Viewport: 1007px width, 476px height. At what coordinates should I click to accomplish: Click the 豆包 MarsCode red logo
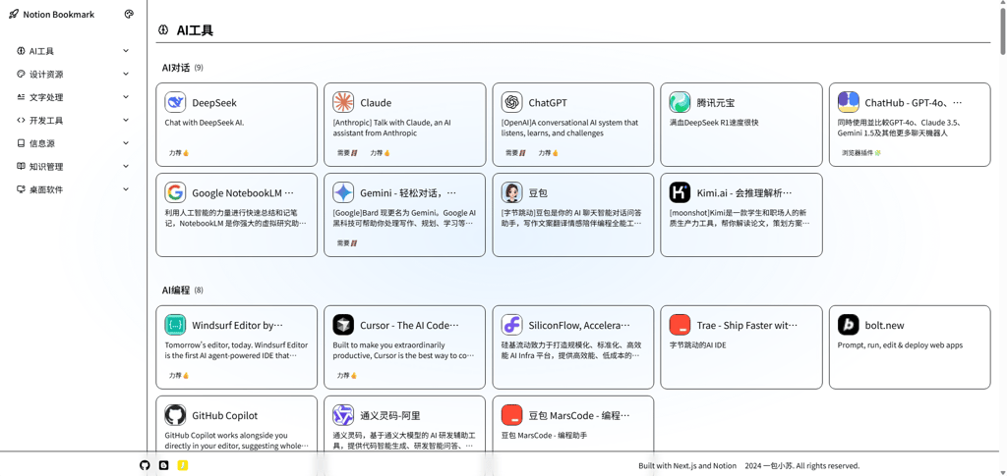511,415
